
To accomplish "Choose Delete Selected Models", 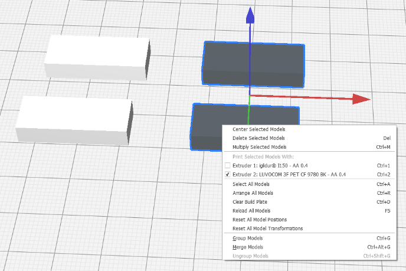I will tap(259, 138).
